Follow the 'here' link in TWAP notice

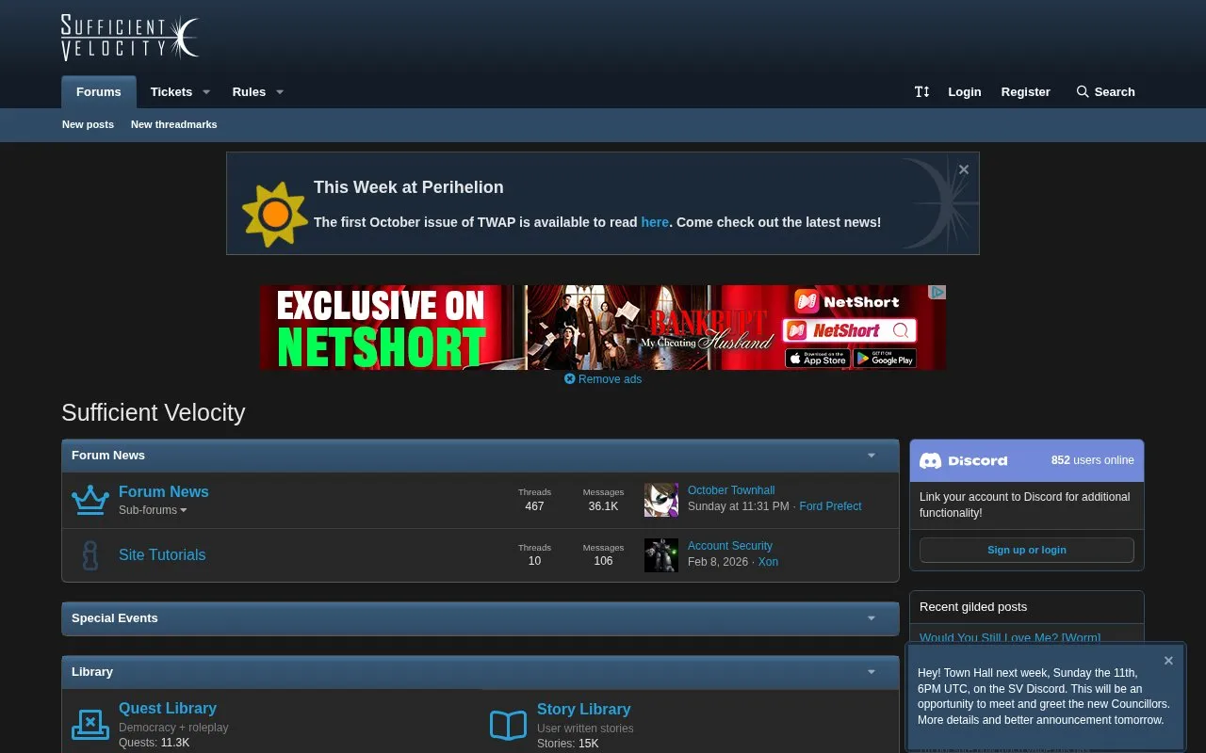pos(655,222)
